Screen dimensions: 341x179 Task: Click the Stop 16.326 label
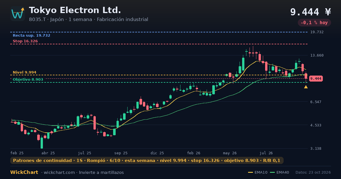[x=25, y=41]
